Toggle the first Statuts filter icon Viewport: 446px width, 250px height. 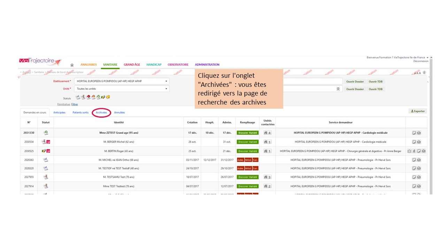tap(78, 97)
